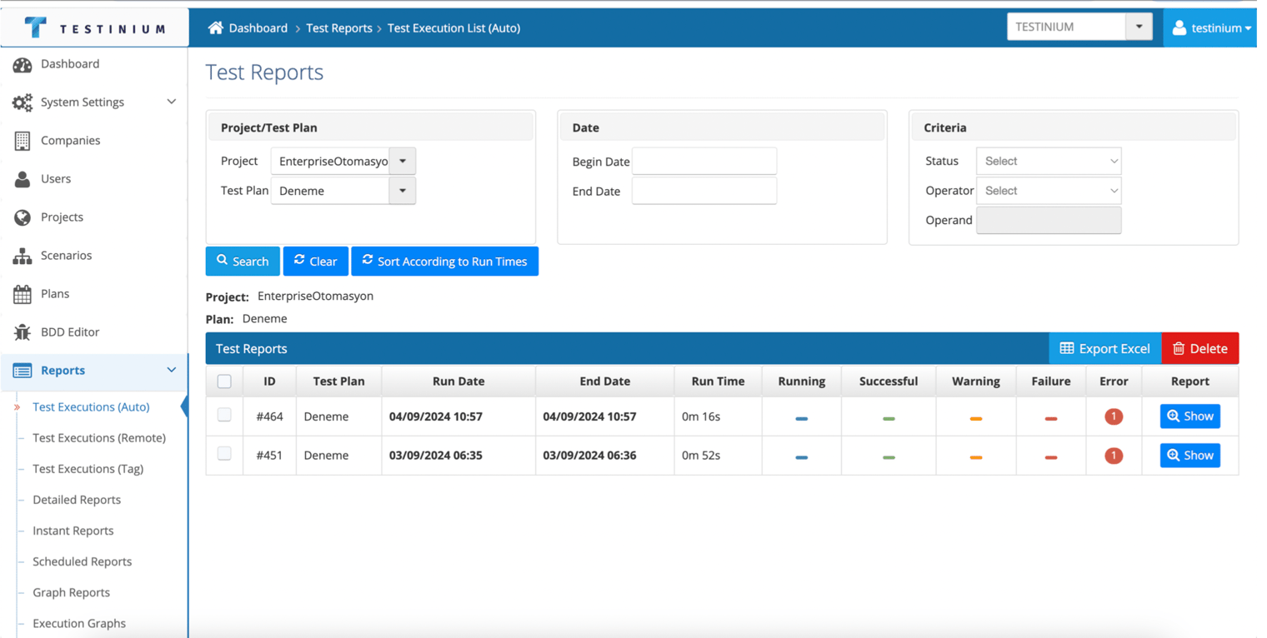Click the System Settings gears icon
The width and height of the screenshot is (1267, 638).
23,102
